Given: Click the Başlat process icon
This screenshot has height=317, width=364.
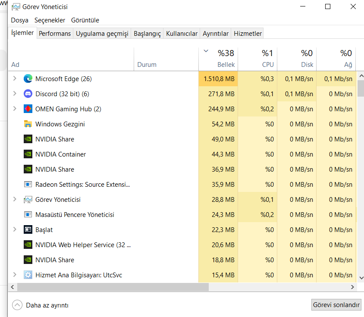Looking at the screenshot, I should pos(28,230).
